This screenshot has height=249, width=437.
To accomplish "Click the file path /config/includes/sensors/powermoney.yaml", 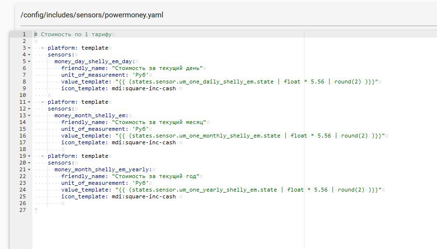I will point(92,15).
